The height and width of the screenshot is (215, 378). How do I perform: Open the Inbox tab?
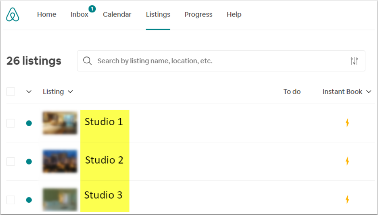pyautogui.click(x=79, y=15)
